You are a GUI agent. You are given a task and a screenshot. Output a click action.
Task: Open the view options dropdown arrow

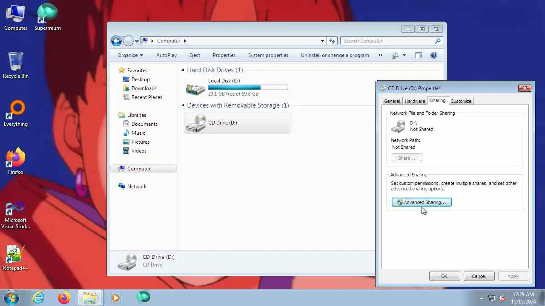(404, 55)
